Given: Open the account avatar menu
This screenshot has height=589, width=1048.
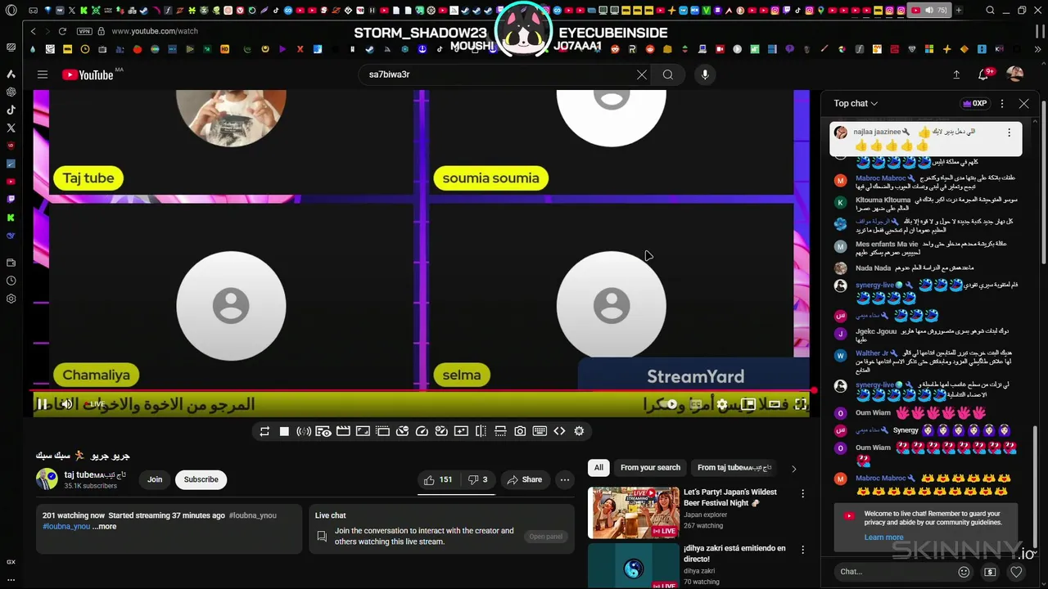Looking at the screenshot, I should click(1015, 74).
